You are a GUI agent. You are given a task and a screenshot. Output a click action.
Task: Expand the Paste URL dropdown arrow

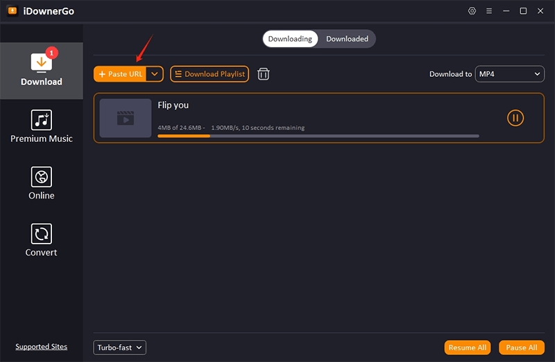tap(155, 74)
